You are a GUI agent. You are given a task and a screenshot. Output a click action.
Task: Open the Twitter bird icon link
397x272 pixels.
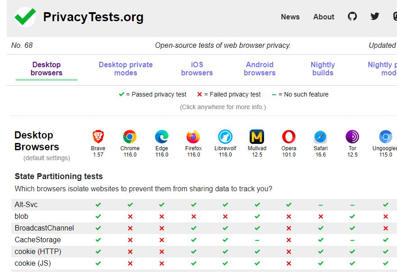(x=375, y=17)
